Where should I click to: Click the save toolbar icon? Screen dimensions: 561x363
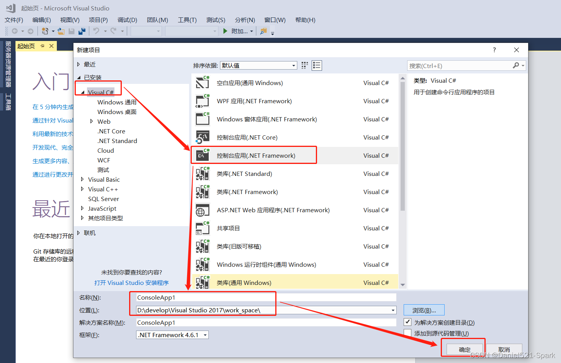(x=72, y=31)
